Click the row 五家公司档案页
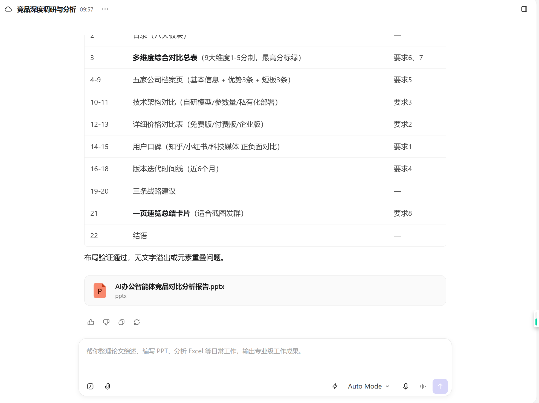This screenshot has height=403, width=539. coord(265,80)
